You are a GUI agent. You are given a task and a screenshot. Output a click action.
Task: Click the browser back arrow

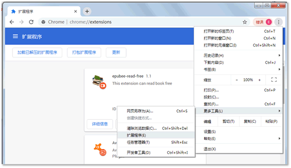(x=12, y=22)
